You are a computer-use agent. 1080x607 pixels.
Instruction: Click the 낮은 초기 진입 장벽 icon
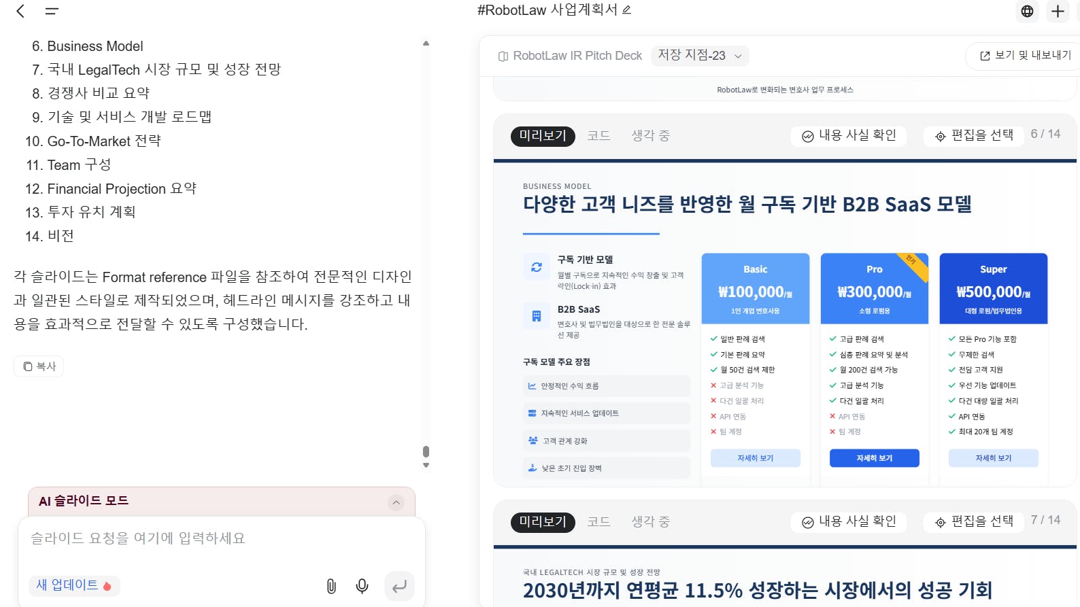coord(533,468)
